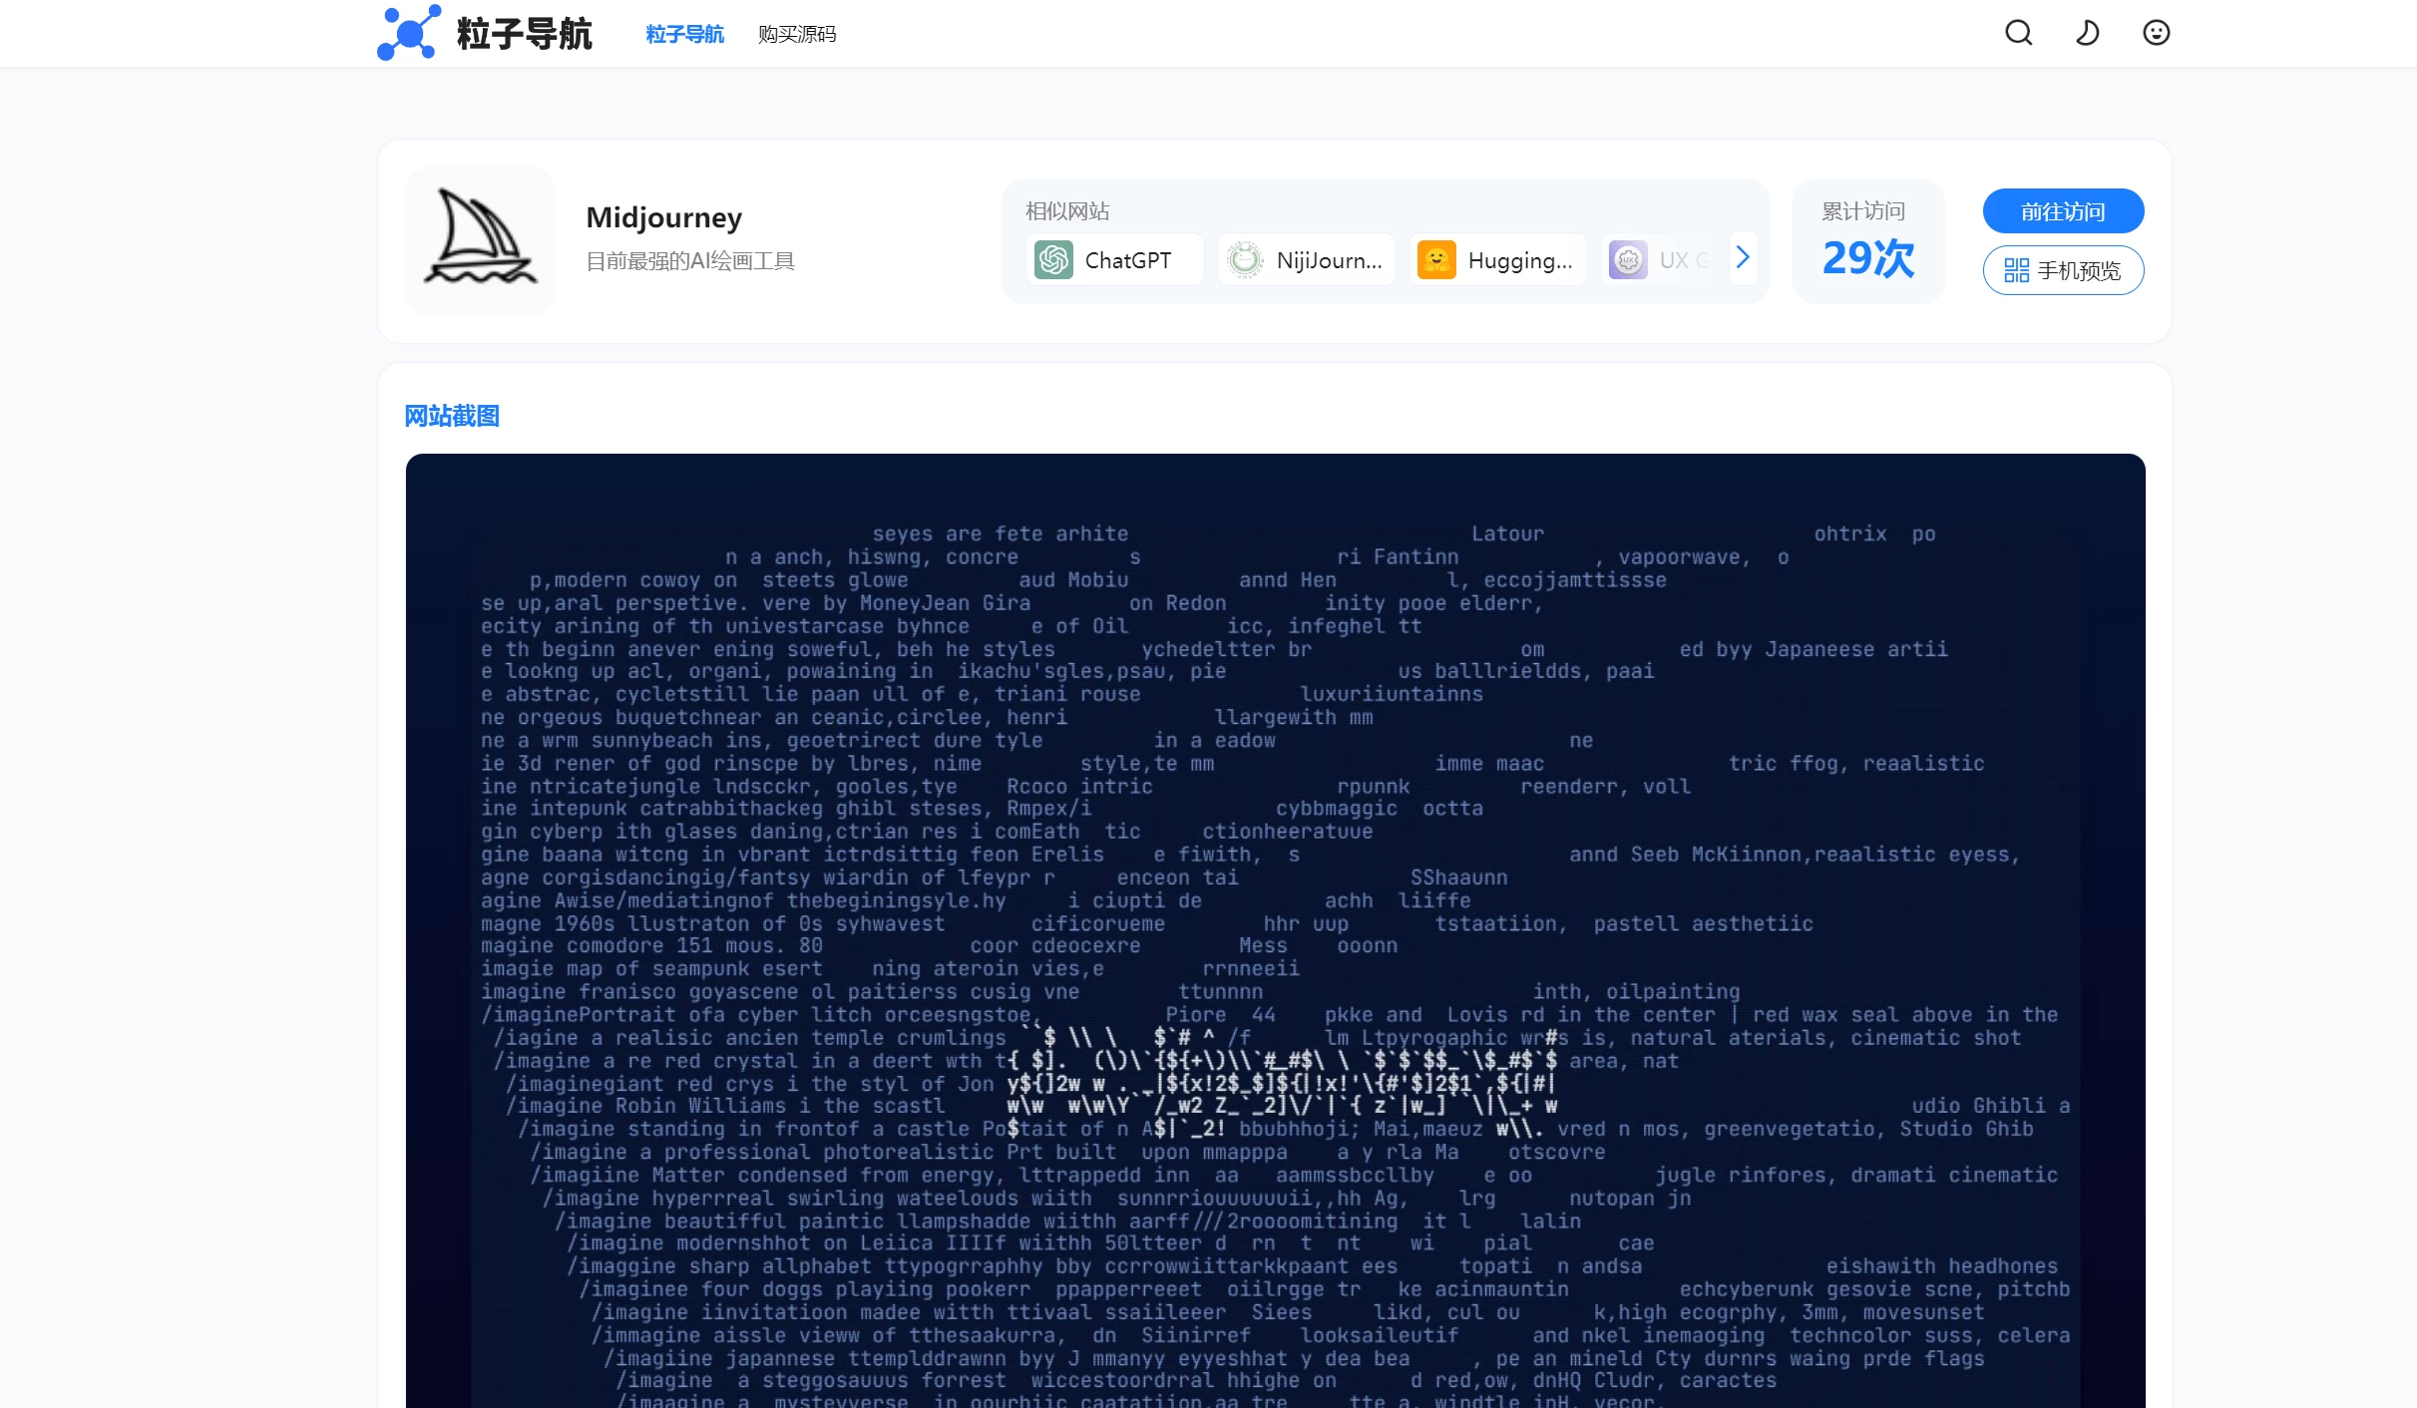Screen dimensions: 2417x1408
Task: Open the search icon in header
Action: coord(2018,33)
